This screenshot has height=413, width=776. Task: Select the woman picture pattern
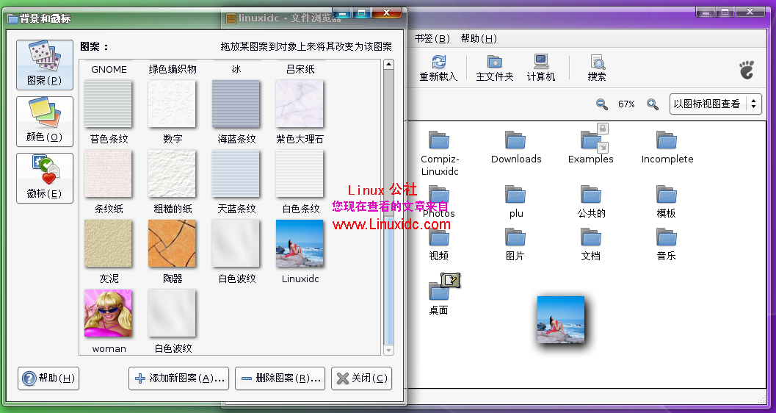108,313
